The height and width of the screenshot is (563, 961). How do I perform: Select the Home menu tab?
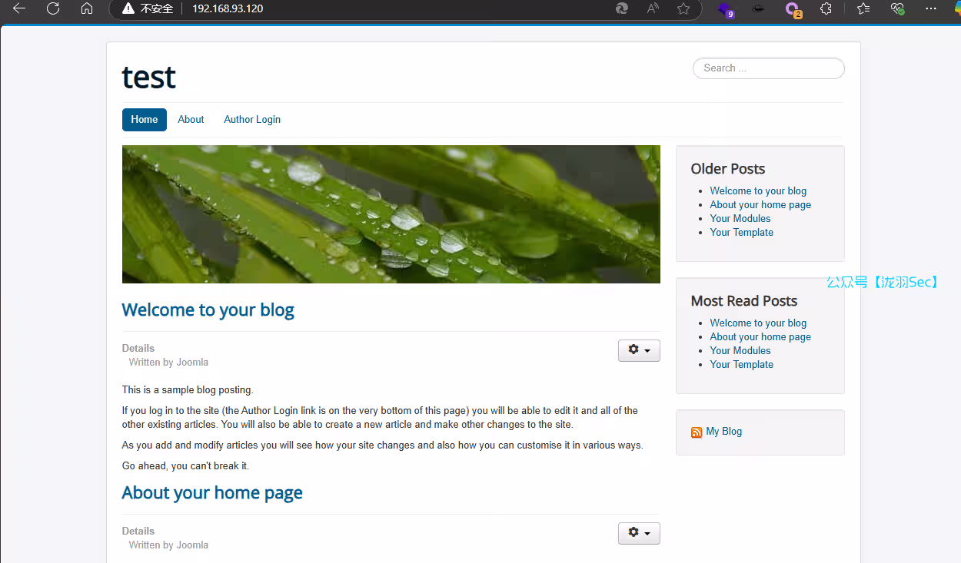tap(145, 120)
